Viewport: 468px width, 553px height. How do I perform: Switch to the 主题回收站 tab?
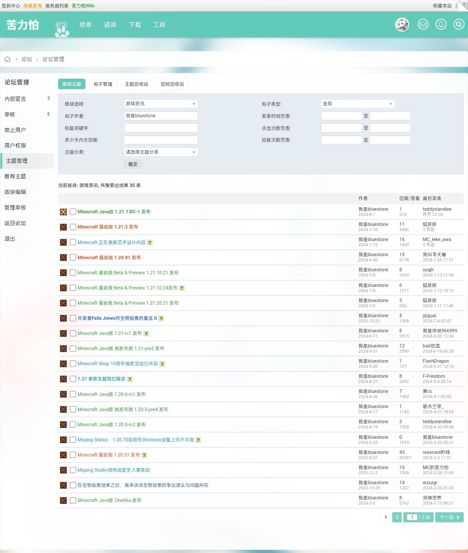136,84
